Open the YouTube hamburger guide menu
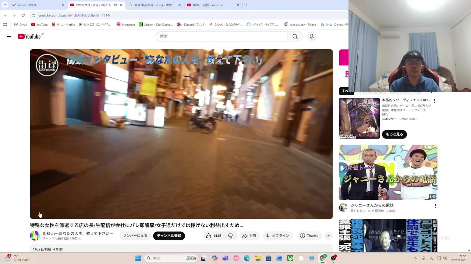 tap(9, 36)
